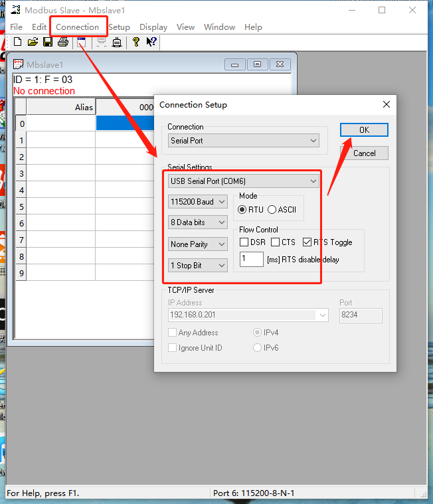Select the ASCII mode radio button
The width and height of the screenshot is (433, 504).
pos(272,209)
